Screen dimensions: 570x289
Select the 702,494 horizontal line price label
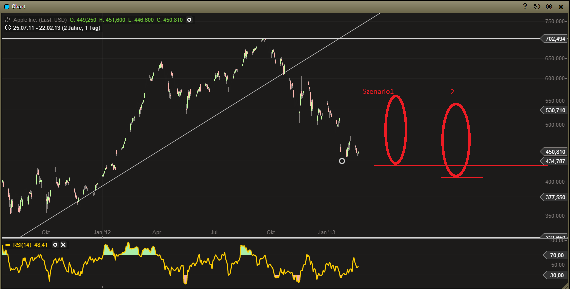[x=554, y=39]
